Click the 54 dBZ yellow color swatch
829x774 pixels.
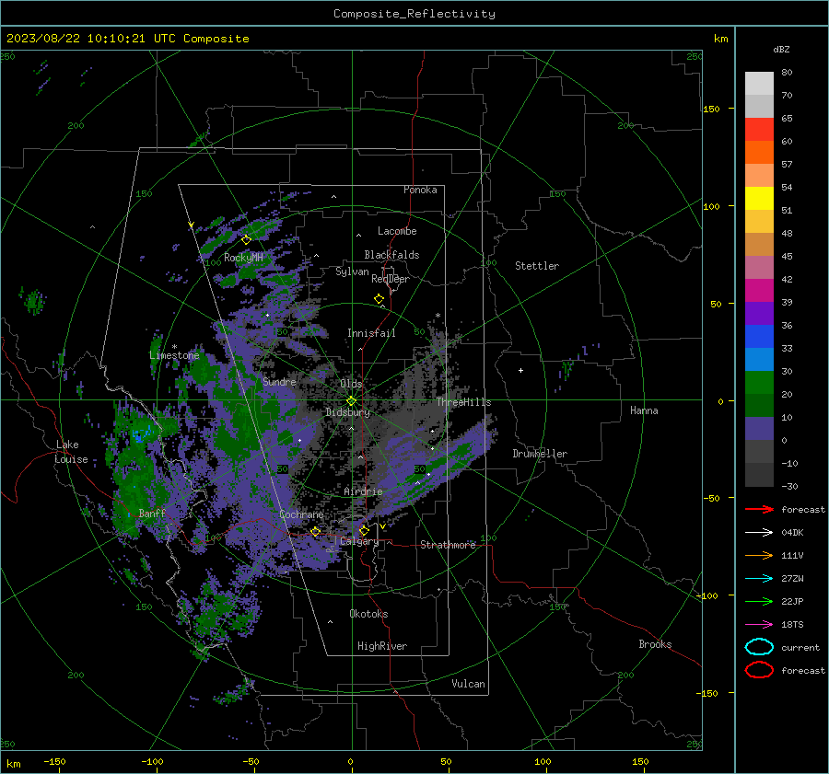coord(759,199)
